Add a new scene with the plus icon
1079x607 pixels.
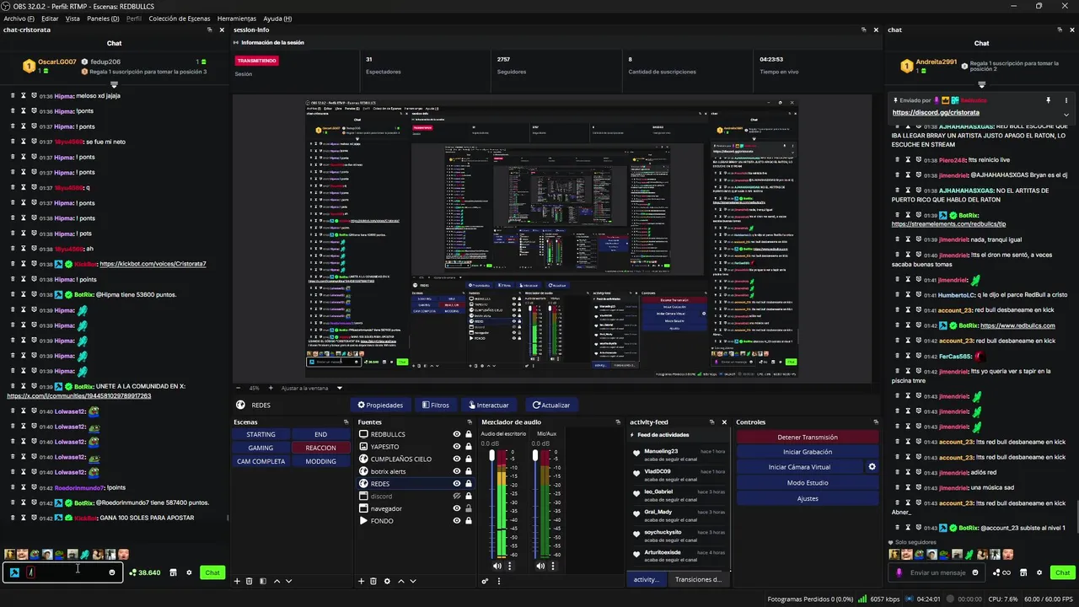point(237,581)
